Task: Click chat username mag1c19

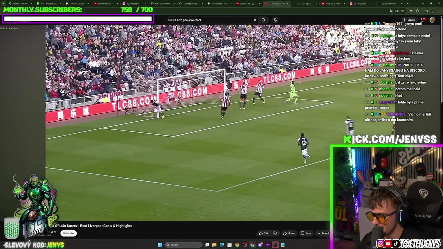Action: [387, 102]
